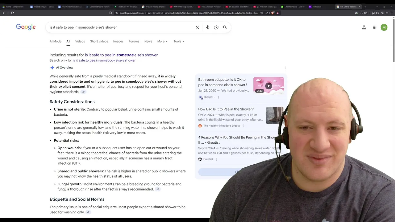Screen dimensions: 395x222
Task: Switch to 'Channel Points - Kick' browser tab
Action: (x=293, y=7)
